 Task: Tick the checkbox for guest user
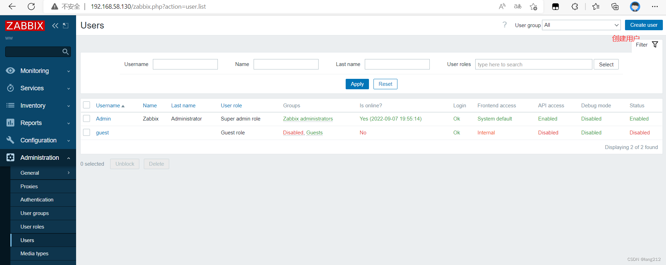pyautogui.click(x=87, y=132)
